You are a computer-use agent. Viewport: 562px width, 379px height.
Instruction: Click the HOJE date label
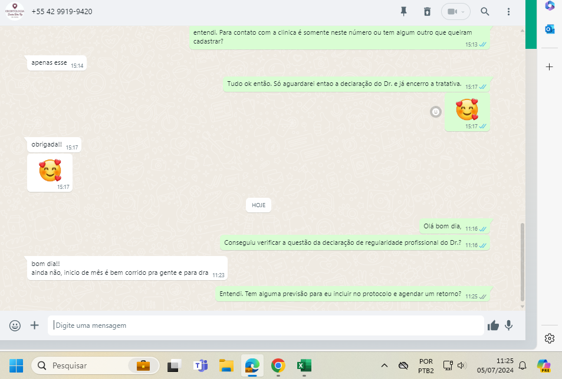point(258,205)
